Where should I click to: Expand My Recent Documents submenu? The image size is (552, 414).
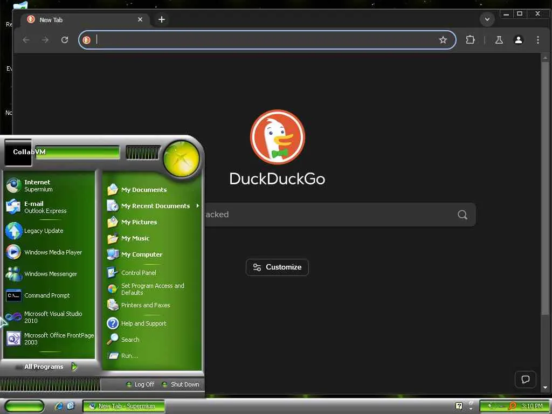(153, 206)
